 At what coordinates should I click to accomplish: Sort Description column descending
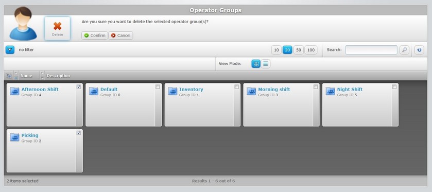click(42, 78)
